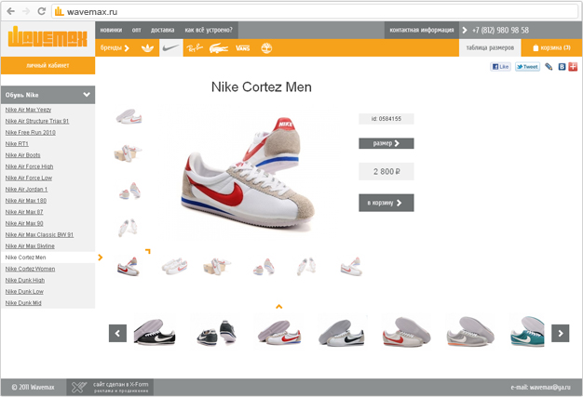The width and height of the screenshot is (583, 397).
Task: Open Nike Air Max 90 link
Action: (x=24, y=223)
